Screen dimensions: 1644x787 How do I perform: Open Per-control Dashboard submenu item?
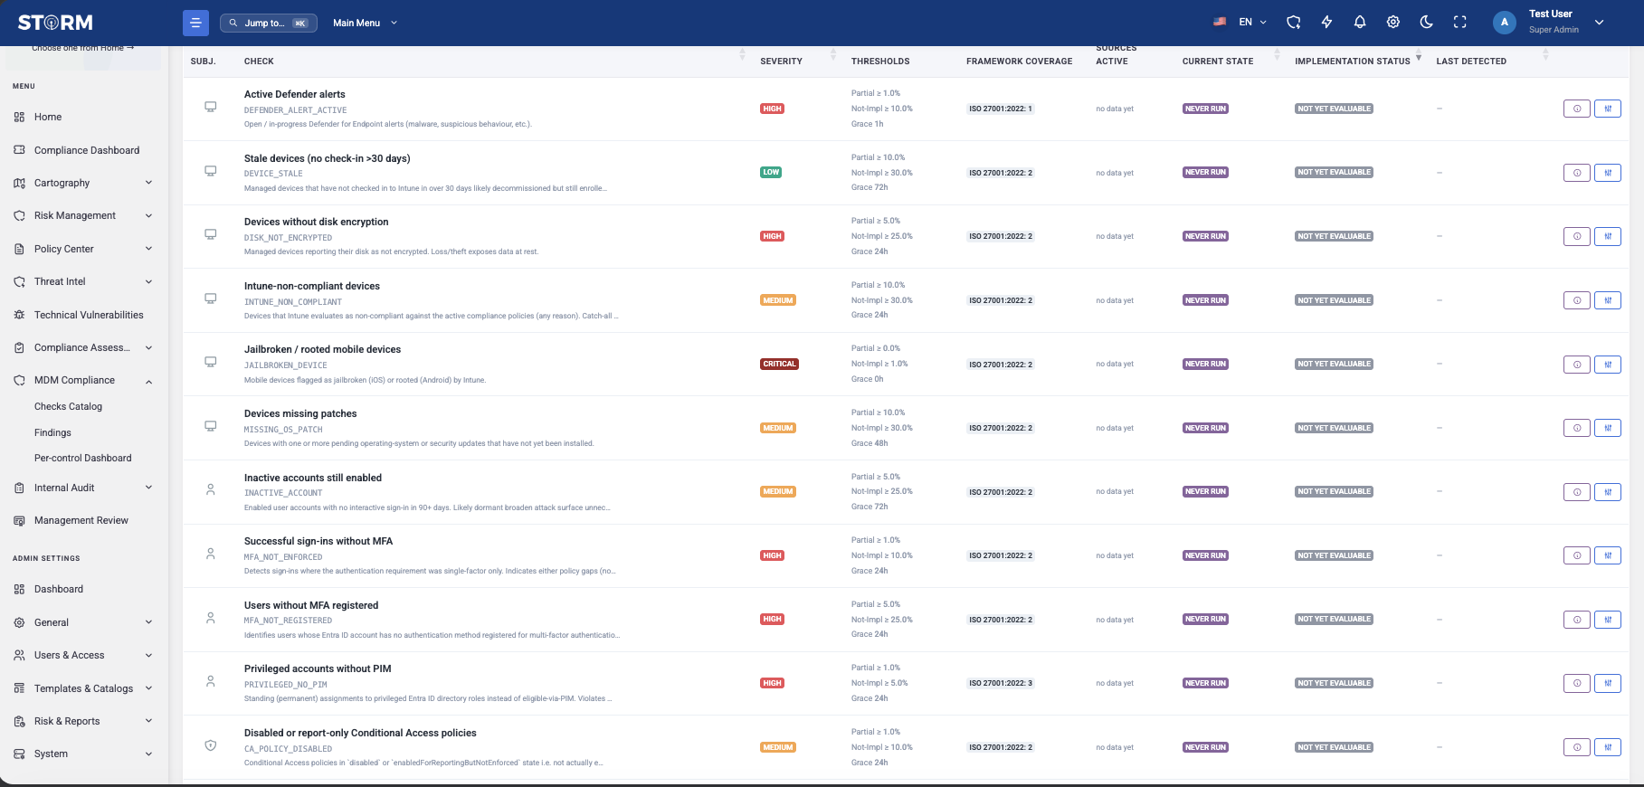coord(83,459)
